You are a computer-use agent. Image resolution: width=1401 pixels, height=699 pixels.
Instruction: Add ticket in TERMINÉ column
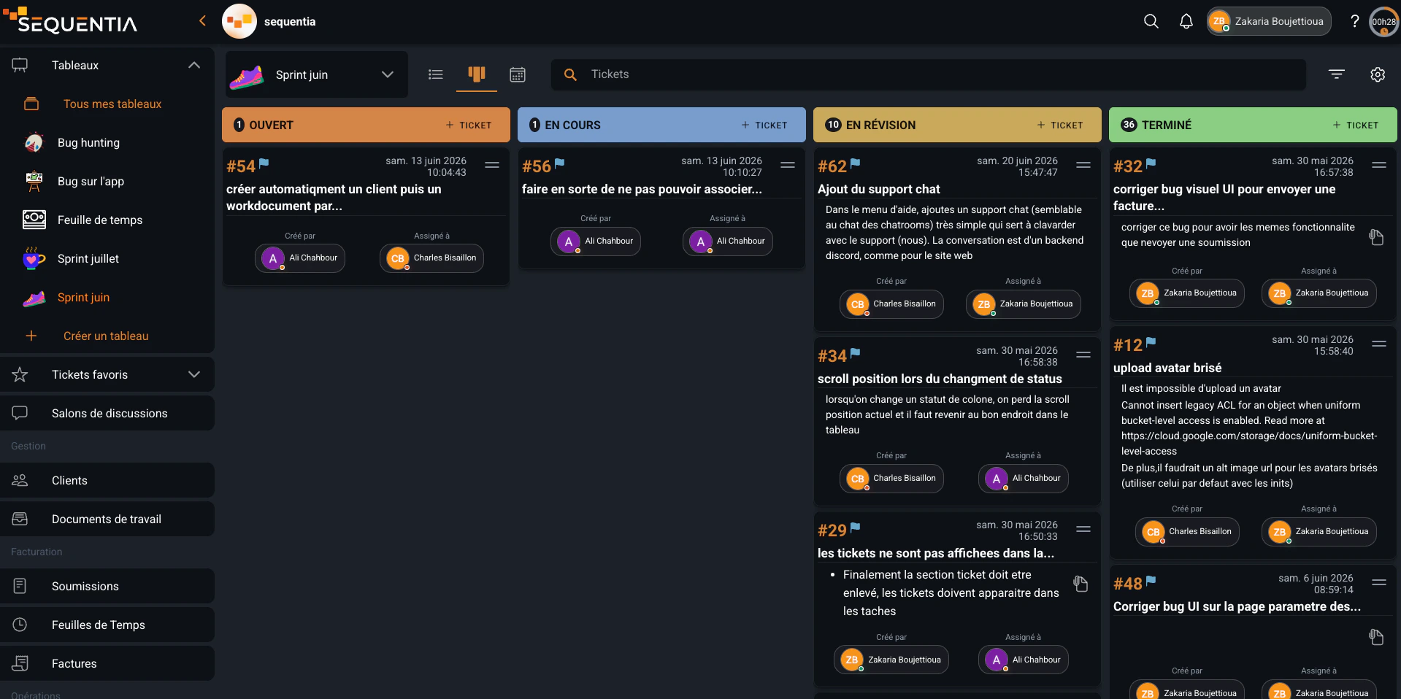[x=1356, y=125]
